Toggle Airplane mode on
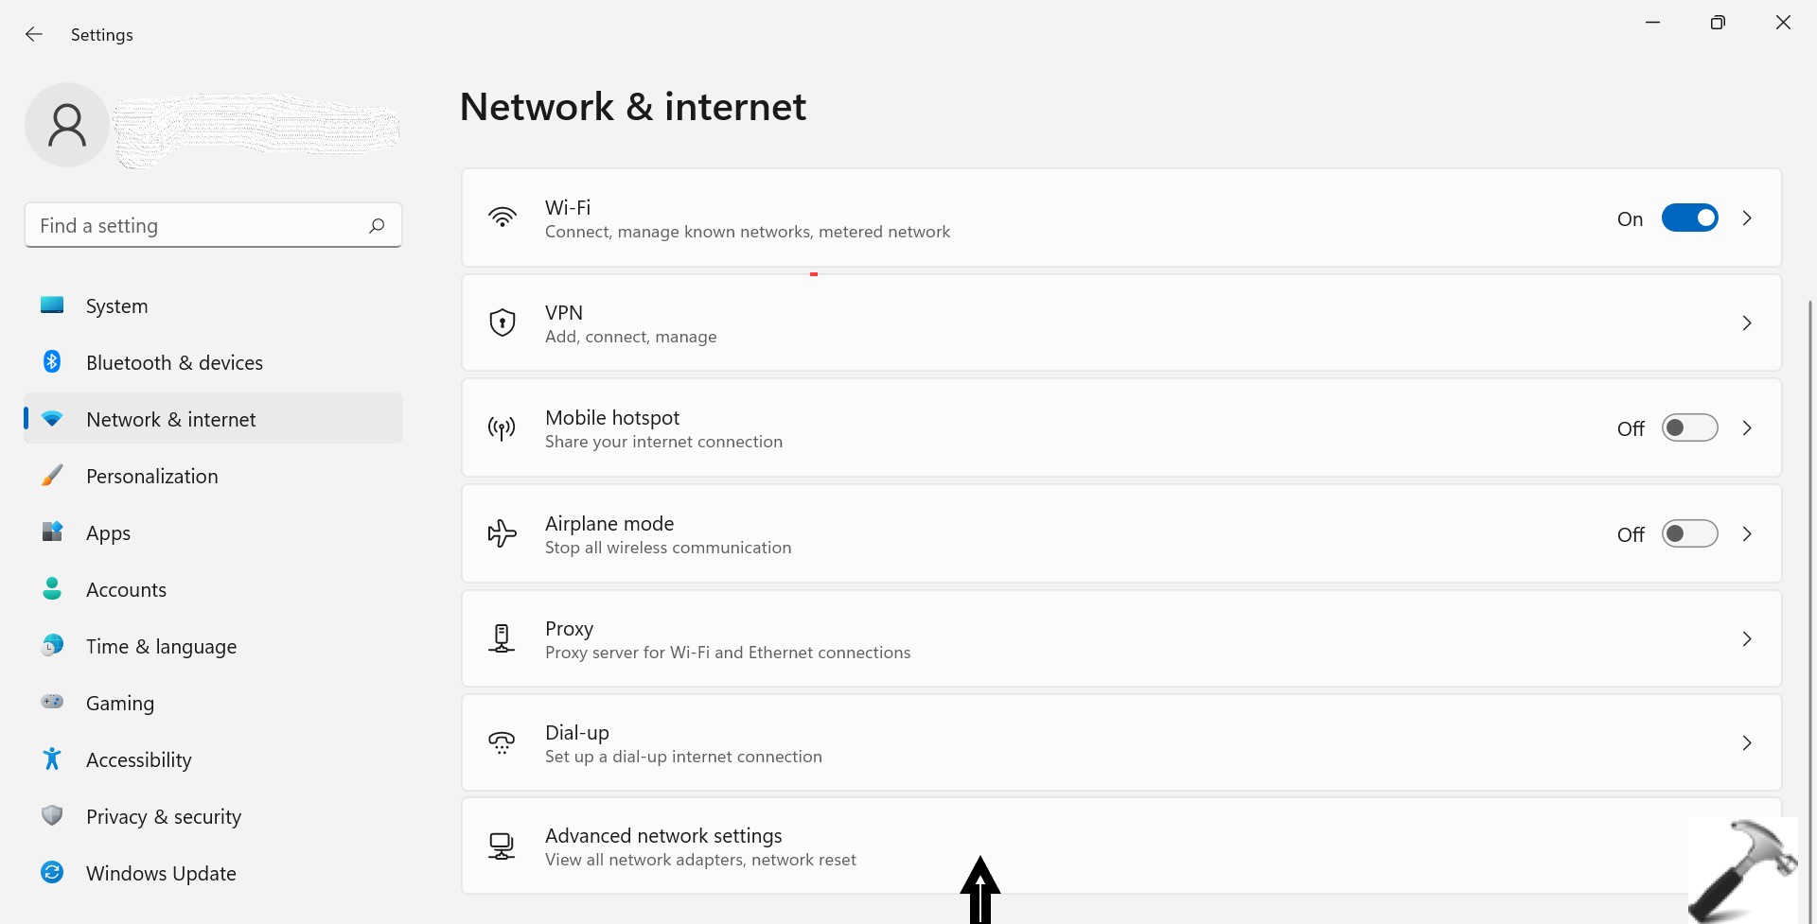 [x=1689, y=534]
